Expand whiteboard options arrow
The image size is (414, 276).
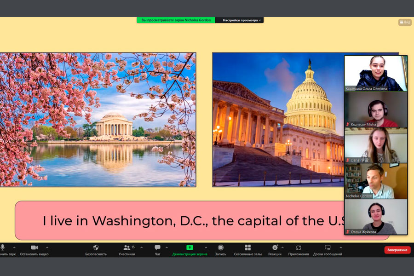[x=340, y=248]
